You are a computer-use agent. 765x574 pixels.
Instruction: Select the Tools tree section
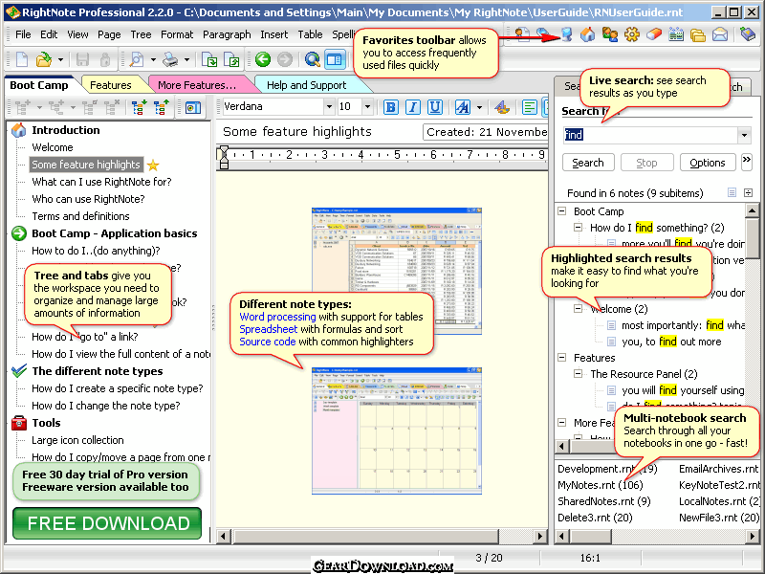(x=46, y=423)
